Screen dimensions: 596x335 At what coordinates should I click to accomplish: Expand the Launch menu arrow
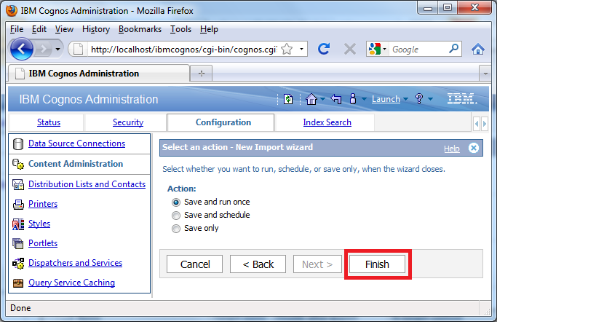tap(405, 99)
